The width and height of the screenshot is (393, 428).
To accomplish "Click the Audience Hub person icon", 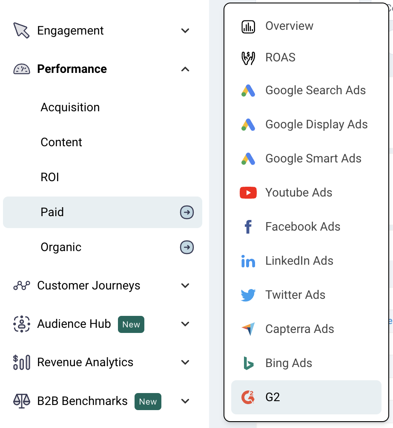I will pyautogui.click(x=22, y=324).
